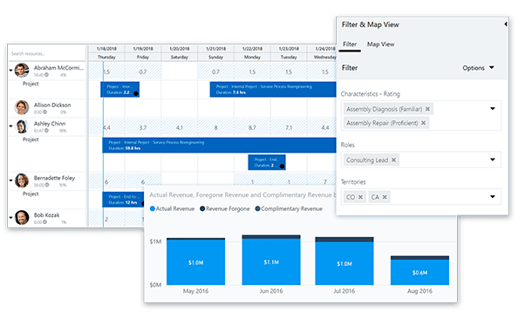Expand the Characteristics - Rating dropdown
Screen dimensions: 518x319
point(492,109)
